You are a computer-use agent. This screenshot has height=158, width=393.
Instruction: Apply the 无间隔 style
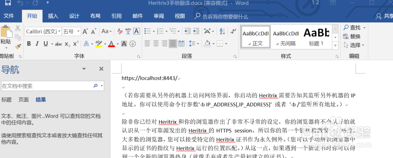[286, 37]
